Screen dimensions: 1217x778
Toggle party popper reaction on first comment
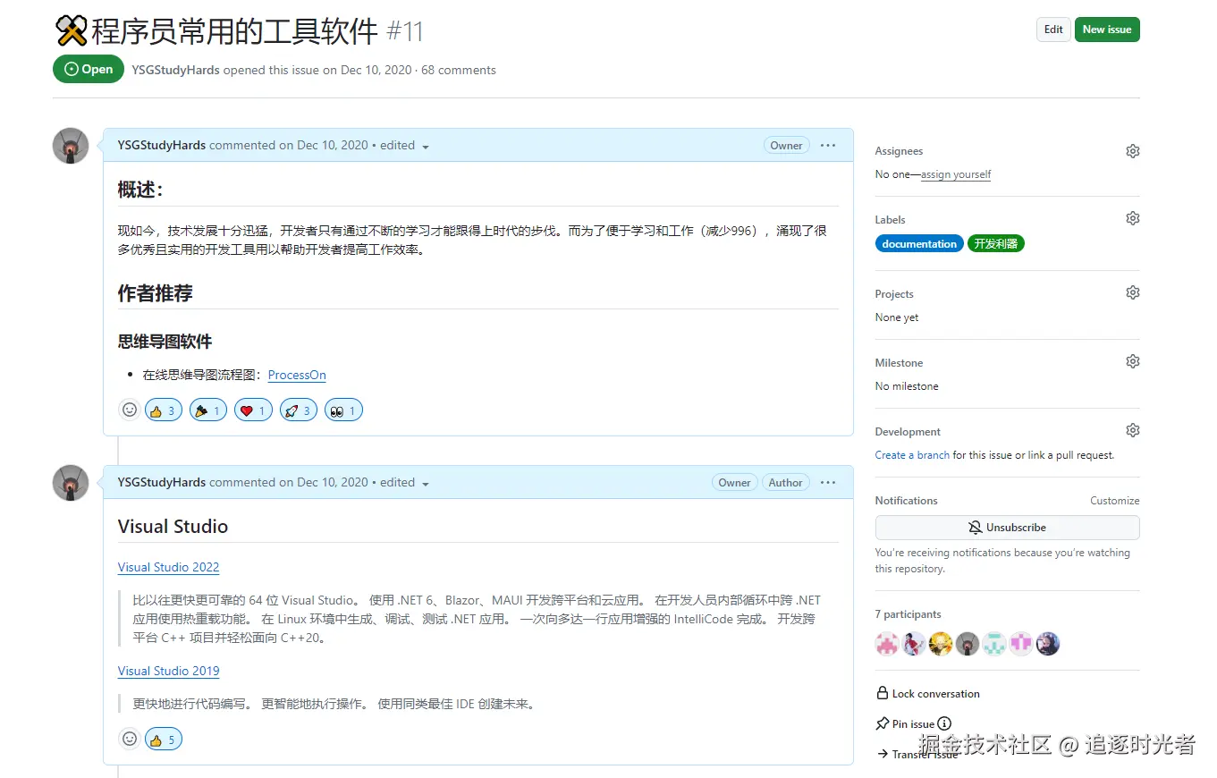208,410
